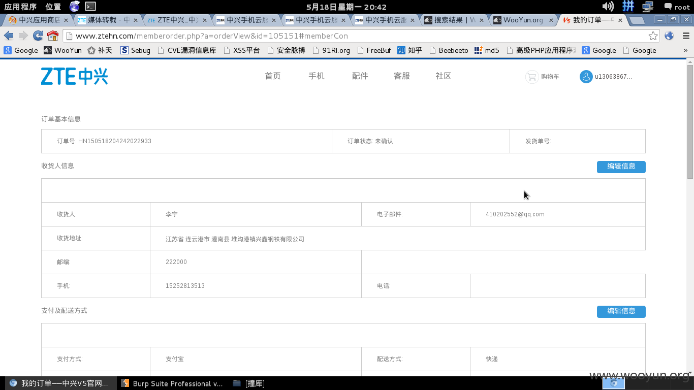
Task: Switch to Burp Suite Professional in the taskbar
Action: pyautogui.click(x=172, y=383)
